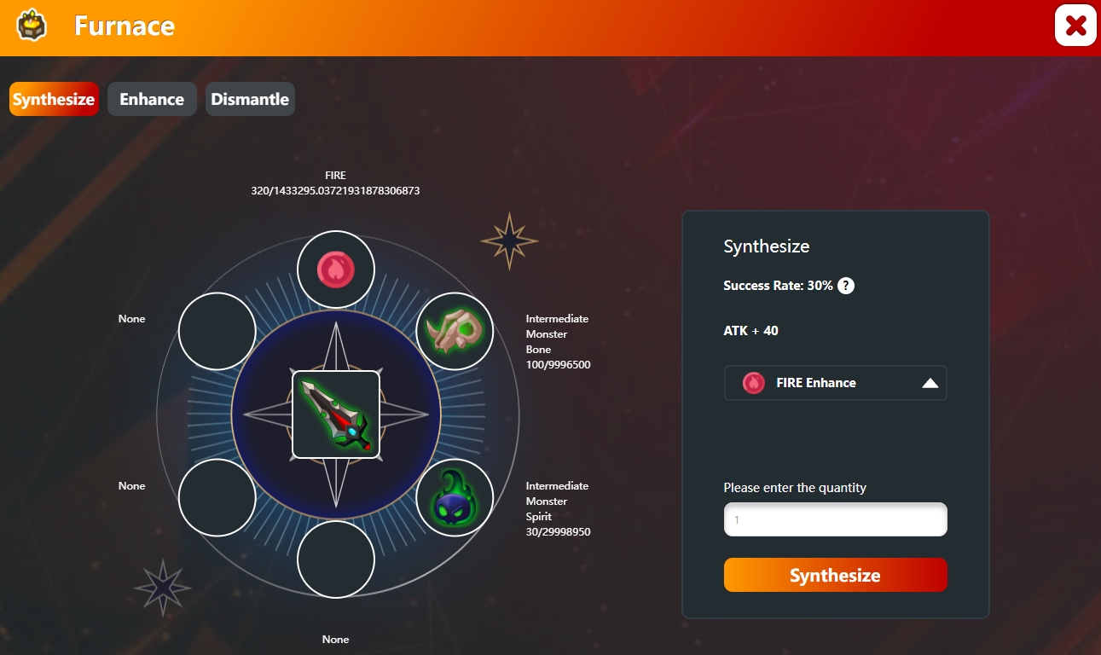
Task: Select the Intermediate Monster Spirit icon
Action: point(455,498)
